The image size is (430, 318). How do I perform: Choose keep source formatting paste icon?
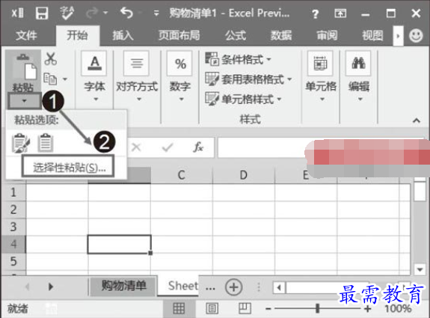pyautogui.click(x=21, y=143)
